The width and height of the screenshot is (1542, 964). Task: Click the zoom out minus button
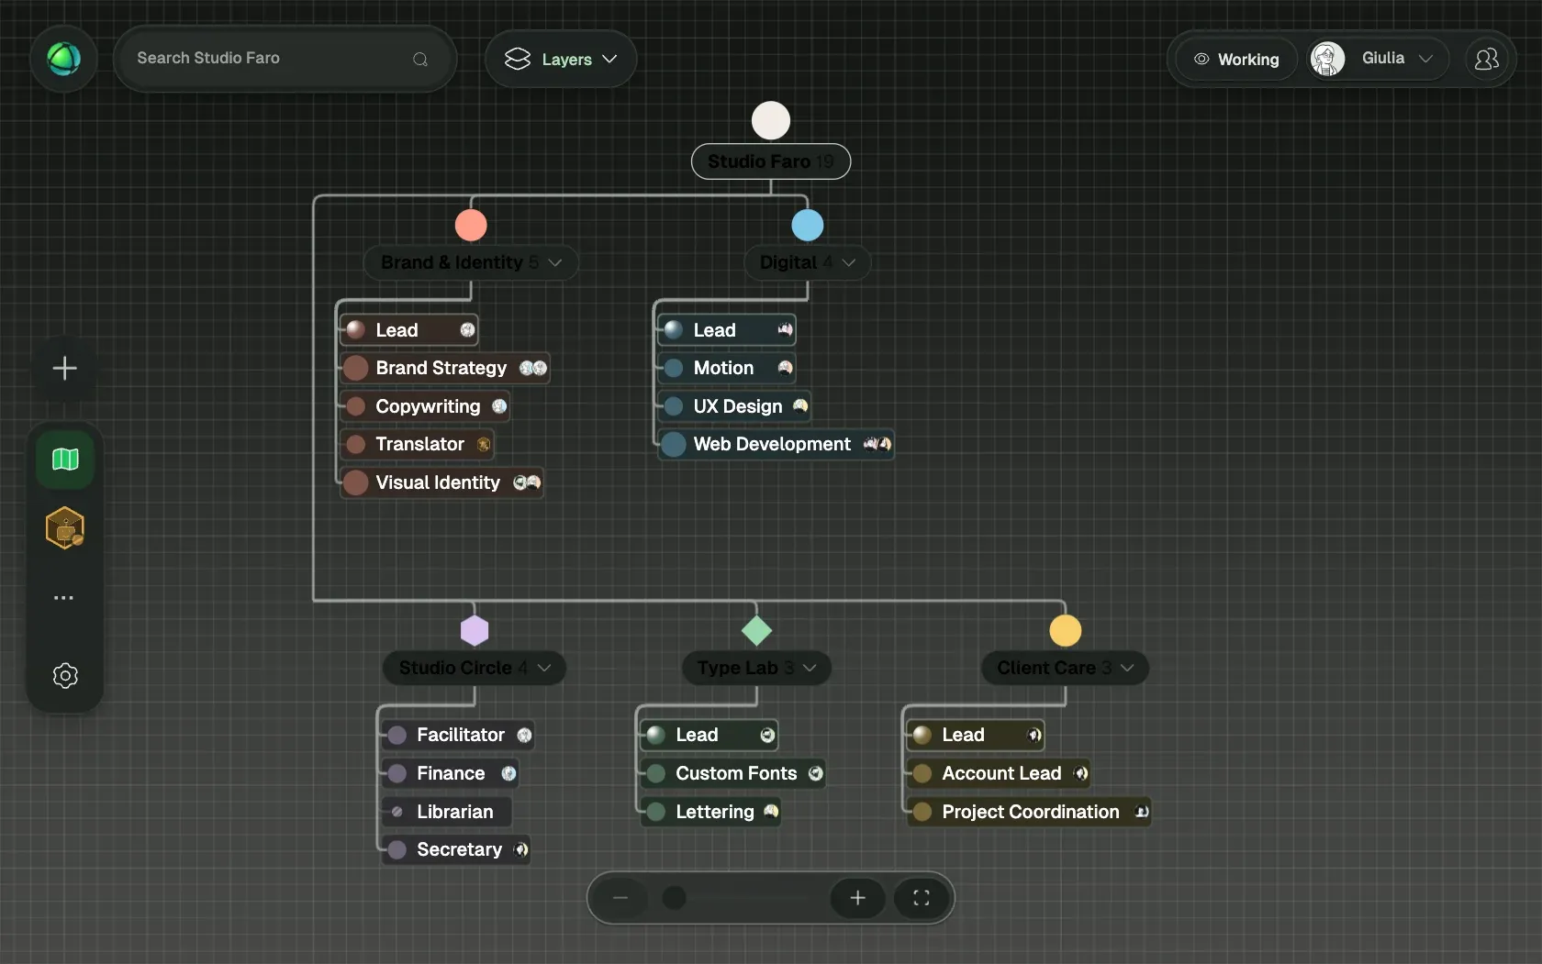[620, 898]
